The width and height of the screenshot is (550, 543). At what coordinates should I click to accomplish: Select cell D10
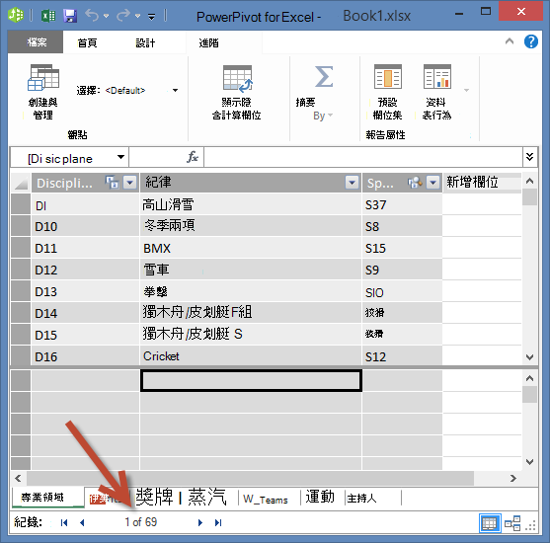tap(85, 226)
